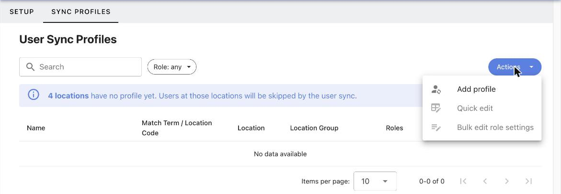Focus the Search input field
Screen dimensions: 561x194
coord(80,67)
